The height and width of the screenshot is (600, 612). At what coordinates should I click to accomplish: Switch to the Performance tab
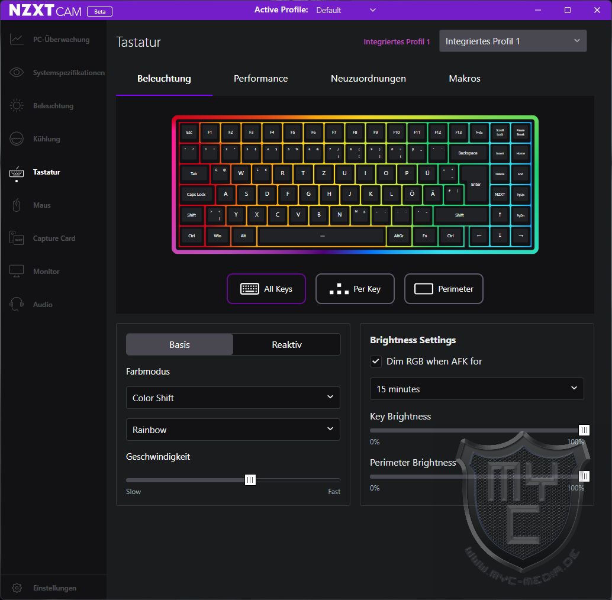pyautogui.click(x=261, y=79)
